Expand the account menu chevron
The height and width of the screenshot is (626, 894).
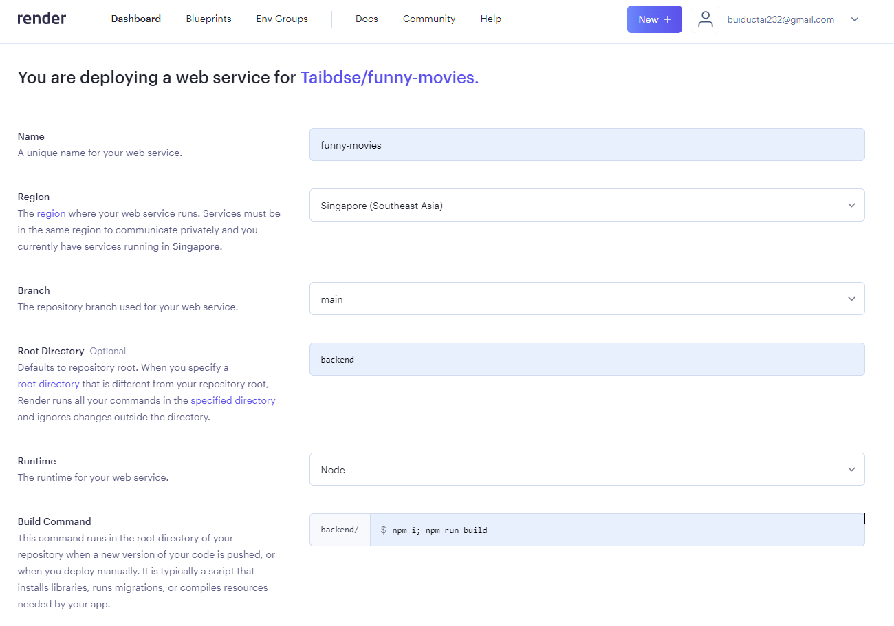855,19
